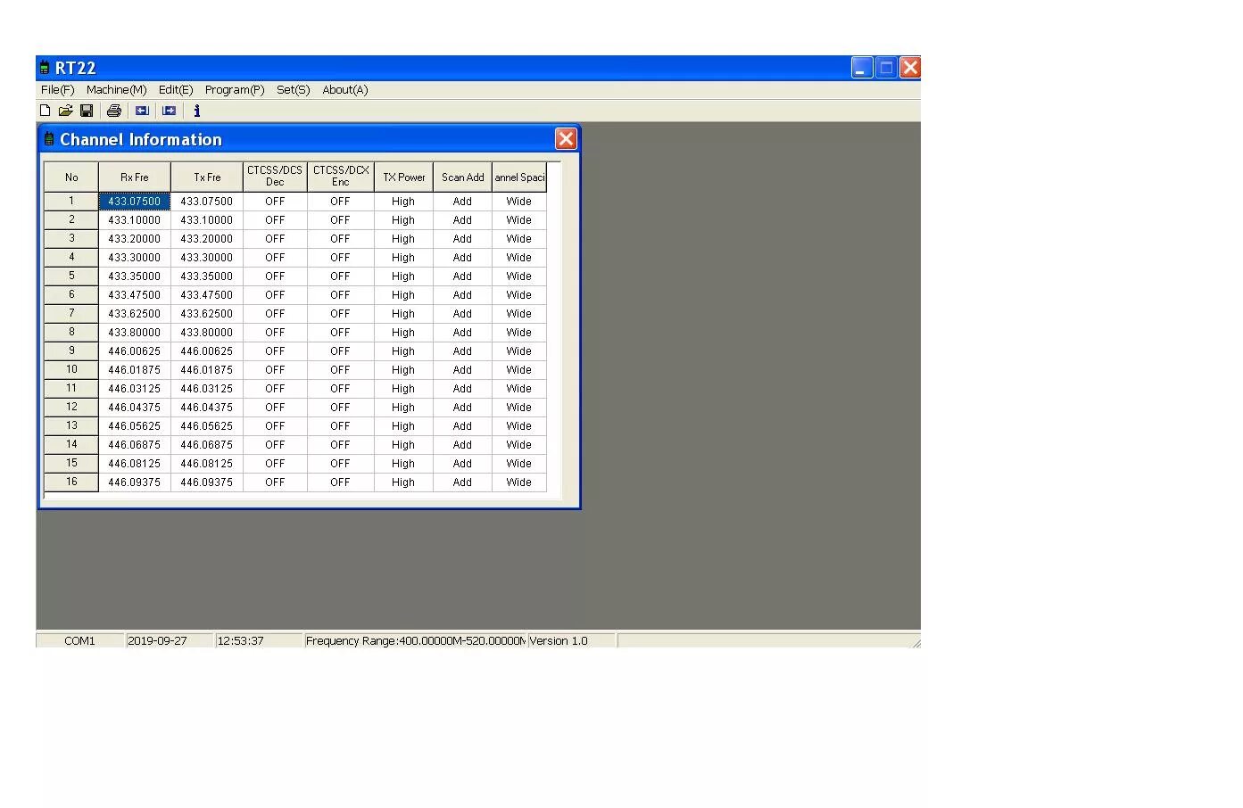
Task: Open the Set(S) menu
Action: point(293,90)
